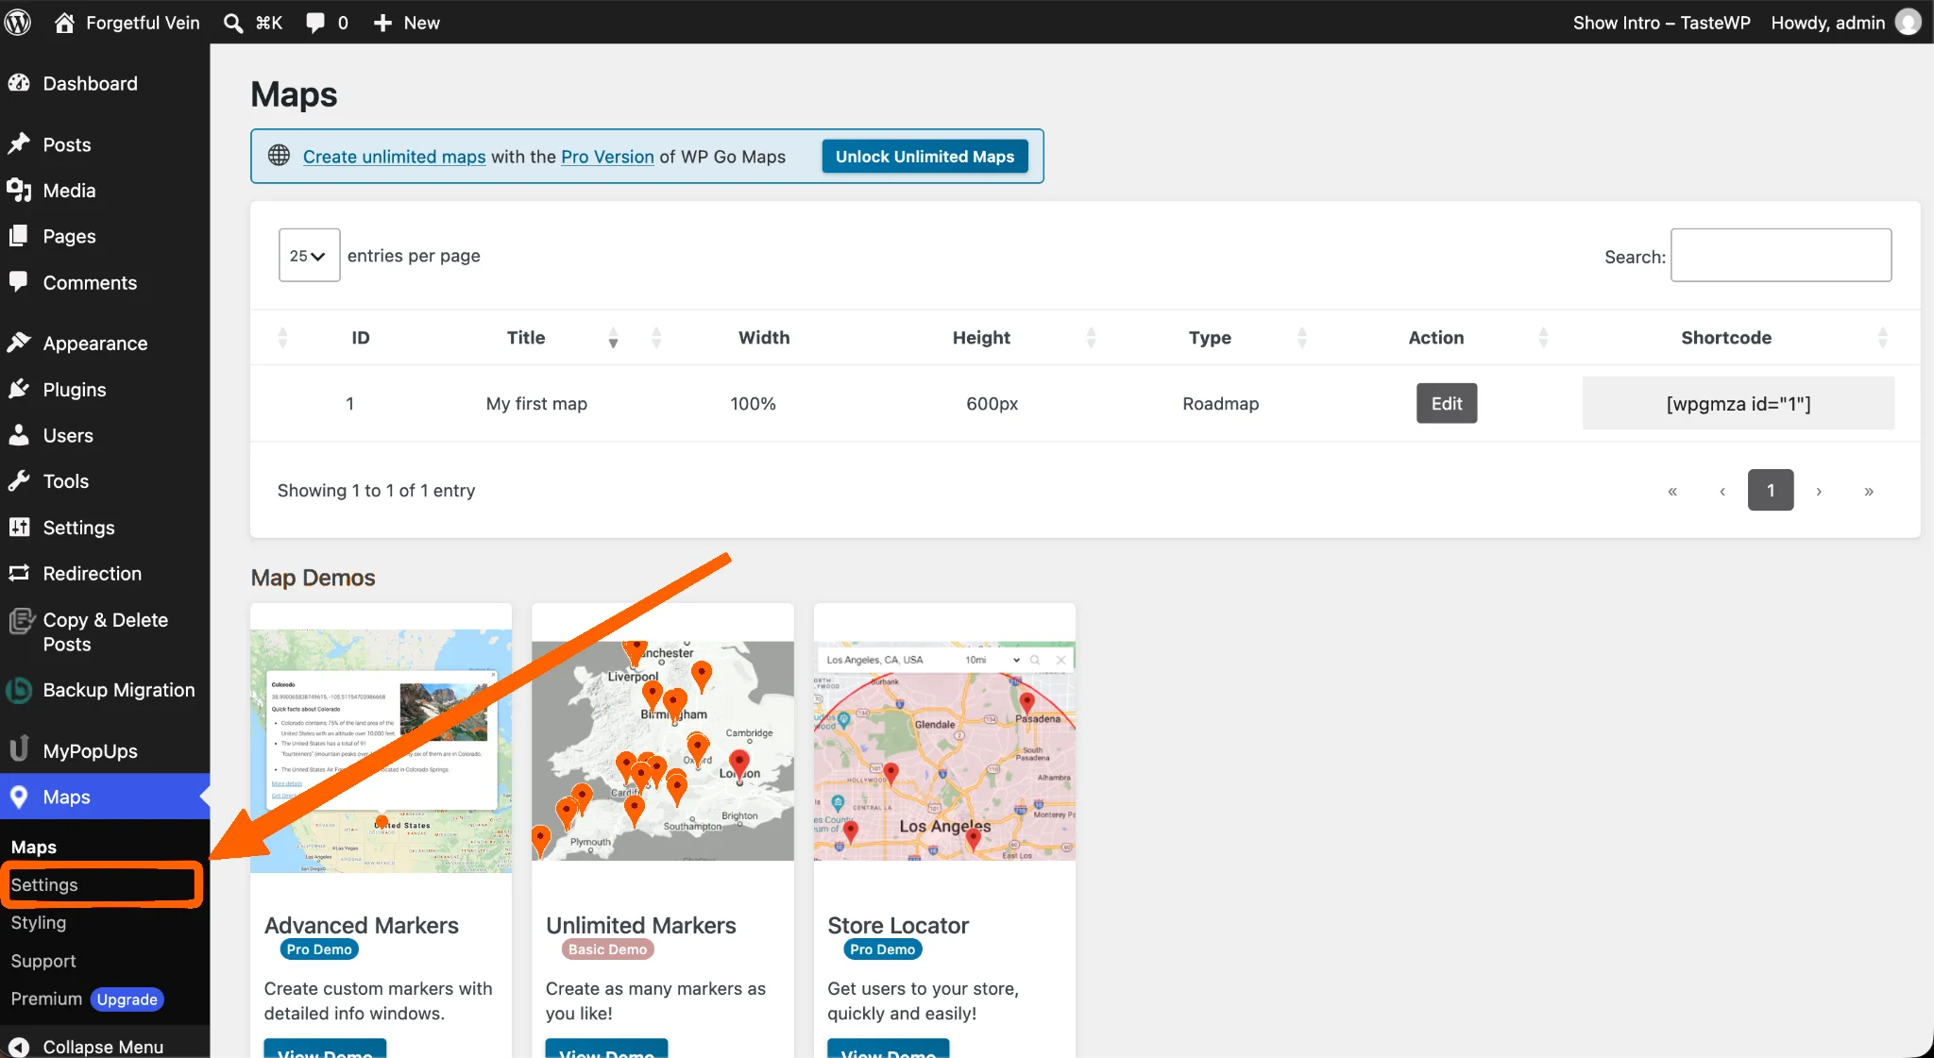Sort table by Shortcode column
Viewport: 1934px width, 1058px height.
(x=1726, y=337)
